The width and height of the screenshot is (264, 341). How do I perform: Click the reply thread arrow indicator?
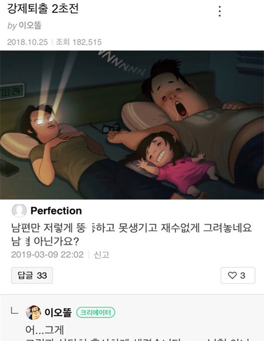pyautogui.click(x=15, y=310)
